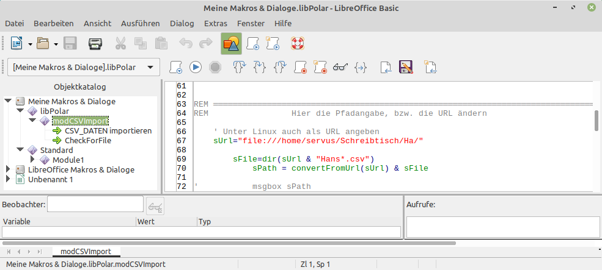Click the Paste clipboard icon
Screen dimensions: 602x270
(x=161, y=44)
